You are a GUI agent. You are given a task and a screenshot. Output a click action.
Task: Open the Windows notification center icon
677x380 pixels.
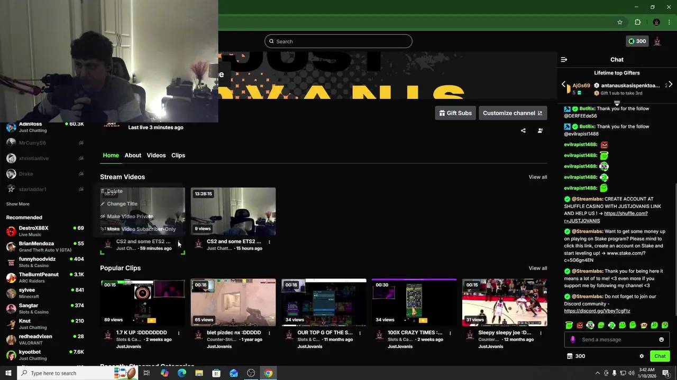666,373
